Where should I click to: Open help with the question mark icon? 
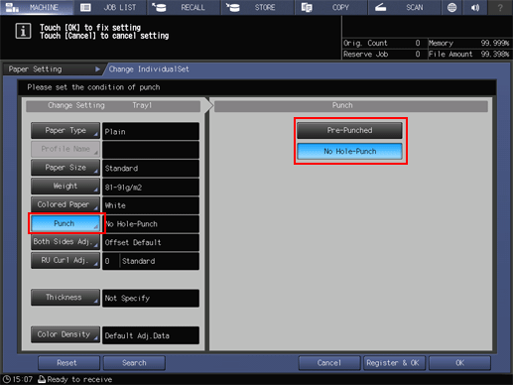point(500,7)
